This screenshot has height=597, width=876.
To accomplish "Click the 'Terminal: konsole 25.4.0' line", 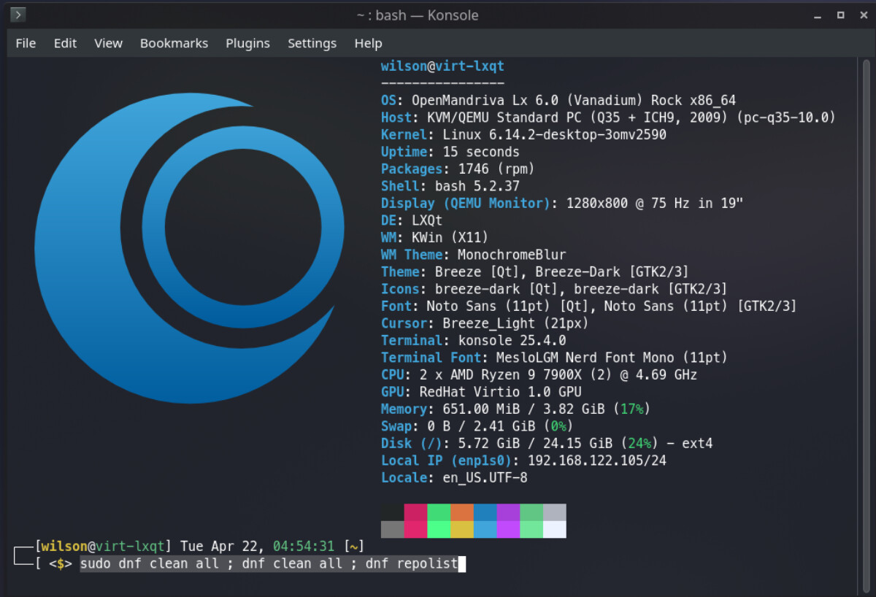I will click(474, 341).
